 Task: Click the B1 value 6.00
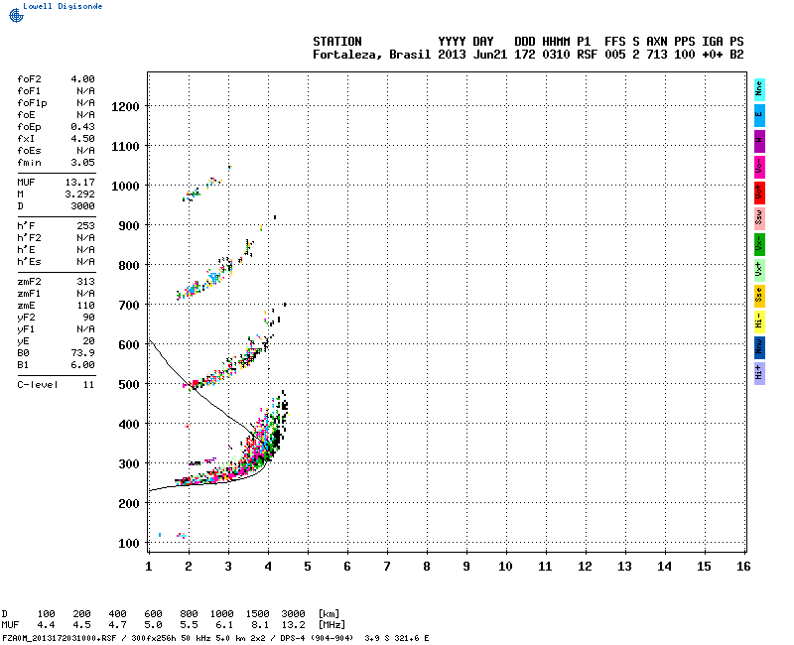(x=82, y=365)
